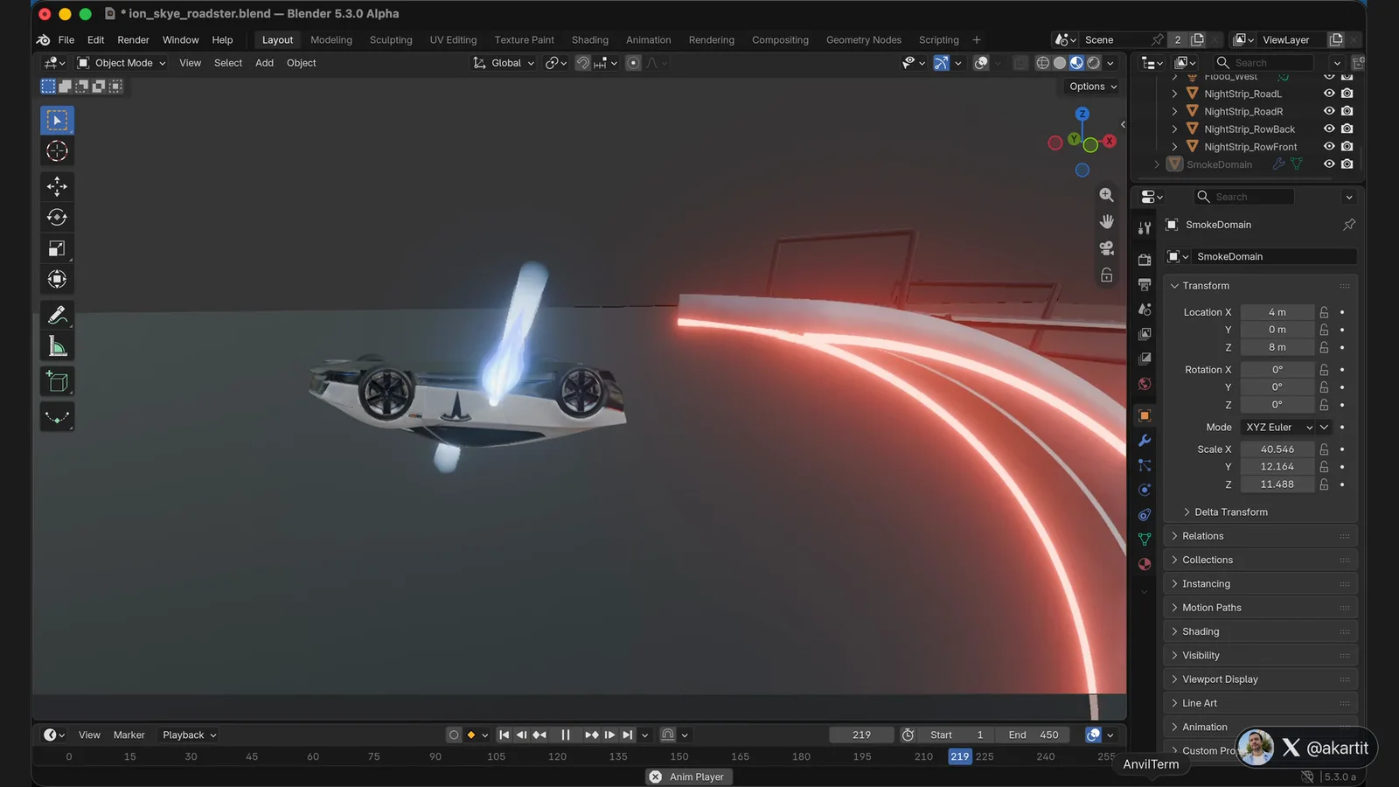Open the Modifiers properties tab
1399x787 pixels.
tap(1145, 441)
